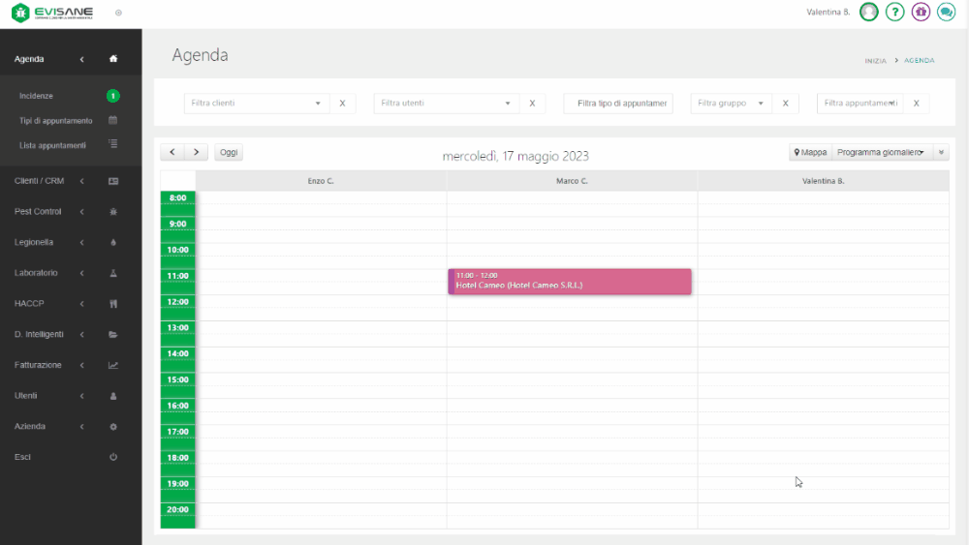Clear the Filtra clienti filter with X
Screen dimensions: 969x545
342,103
